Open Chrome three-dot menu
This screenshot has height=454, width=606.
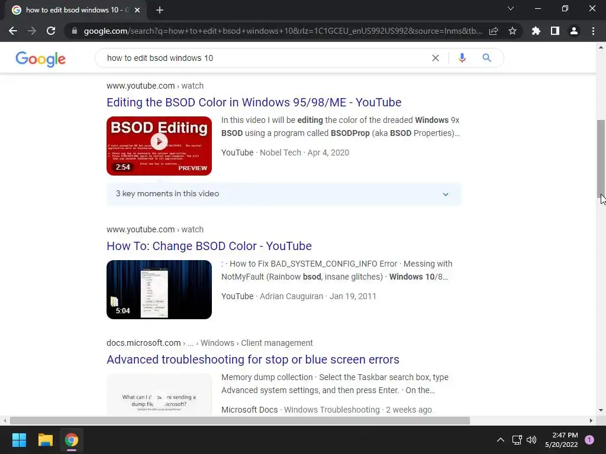tap(593, 31)
